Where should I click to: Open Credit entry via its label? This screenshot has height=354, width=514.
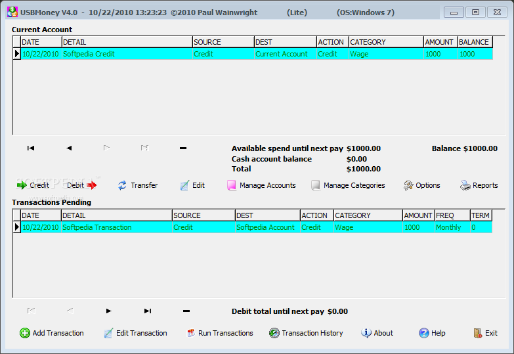[39, 185]
